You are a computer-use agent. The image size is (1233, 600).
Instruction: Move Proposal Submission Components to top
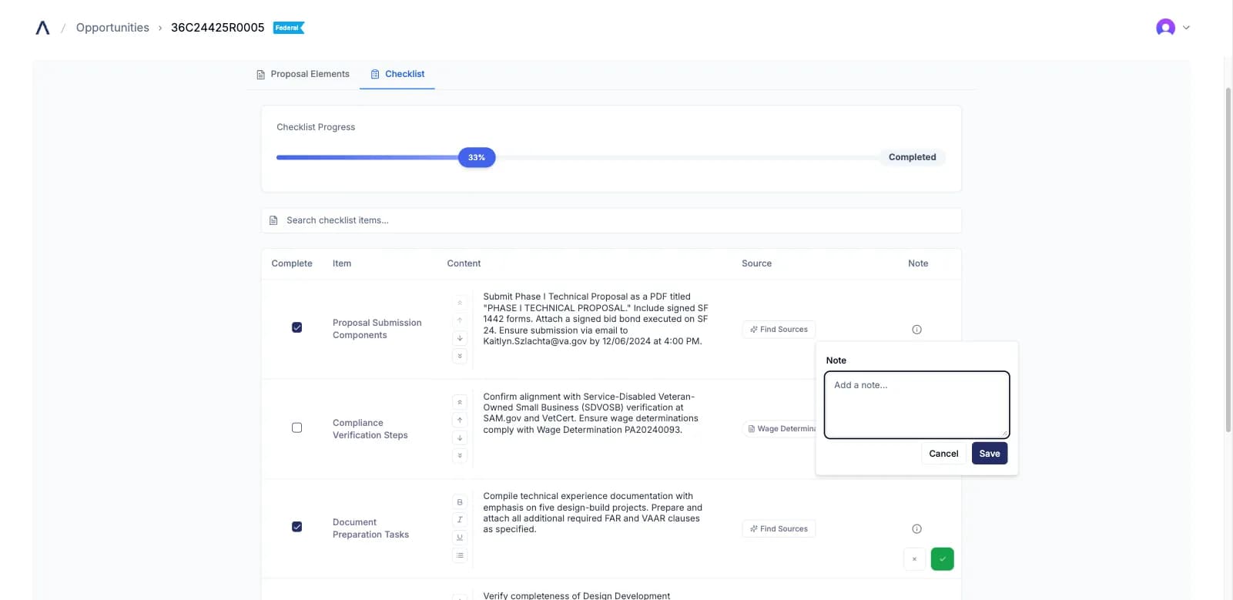tap(460, 303)
